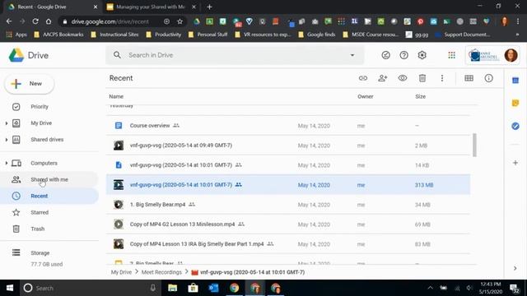The image size is (527, 296).
Task: Show more bookmarks chevron
Action: tap(517, 35)
